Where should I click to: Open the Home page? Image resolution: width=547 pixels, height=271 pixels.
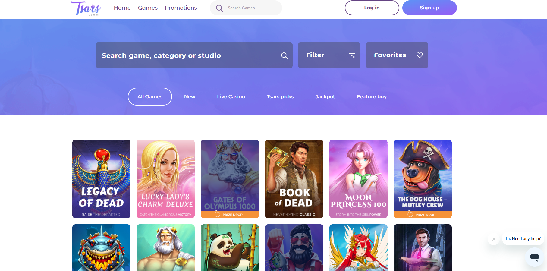tap(122, 8)
